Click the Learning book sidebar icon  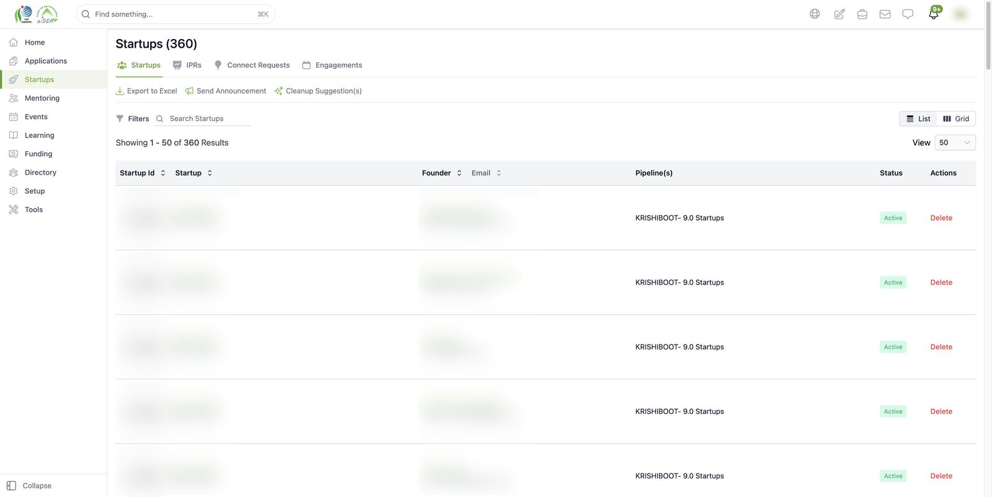click(13, 135)
